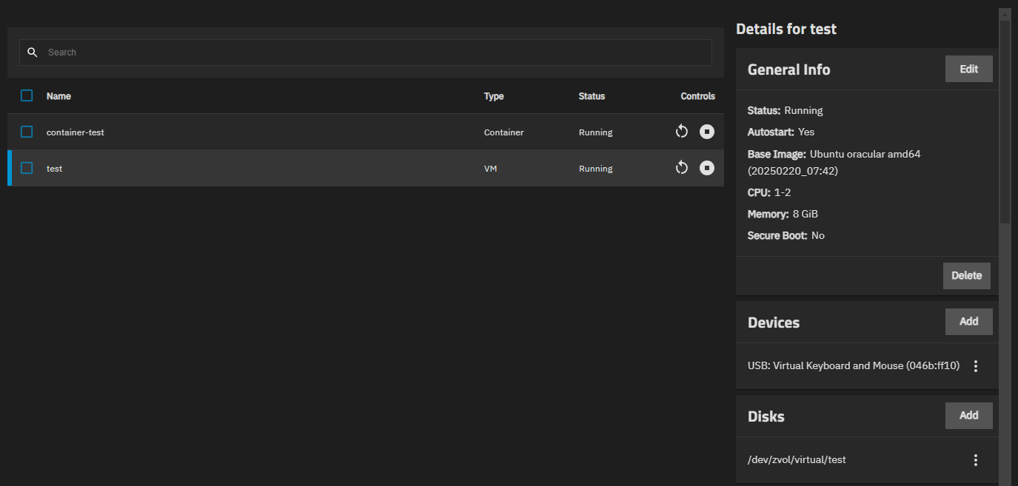
Task: Select the container-test row
Action: click(259, 132)
